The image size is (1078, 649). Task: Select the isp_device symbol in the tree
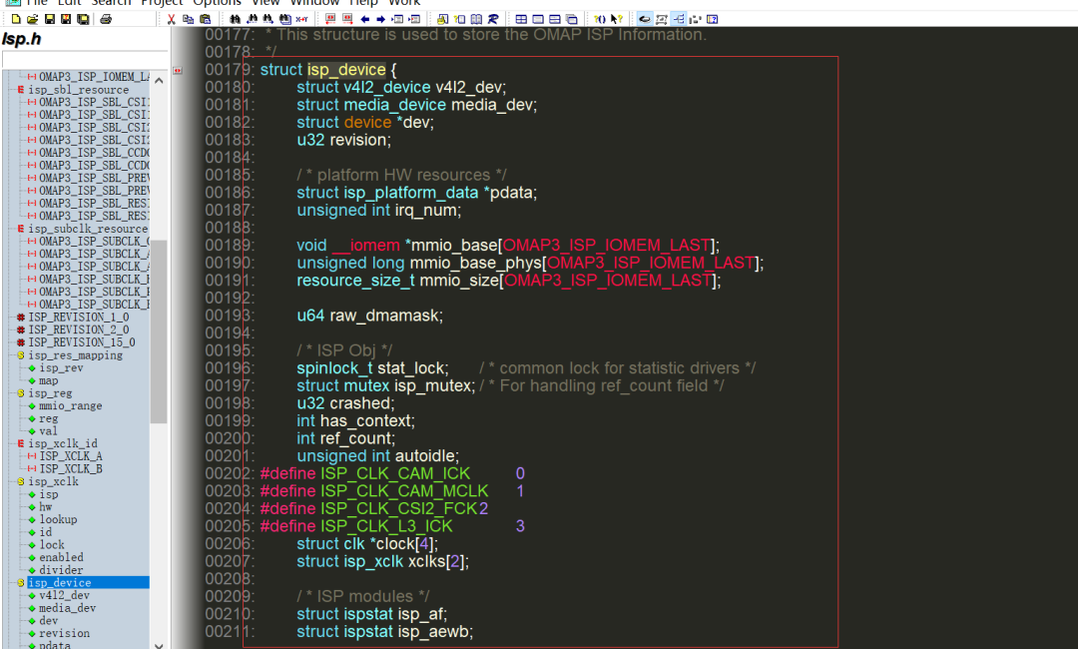pos(59,583)
